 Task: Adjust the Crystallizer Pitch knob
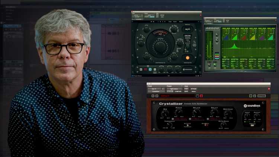coord(179,112)
